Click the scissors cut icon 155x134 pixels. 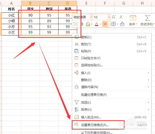[x=77, y=44]
